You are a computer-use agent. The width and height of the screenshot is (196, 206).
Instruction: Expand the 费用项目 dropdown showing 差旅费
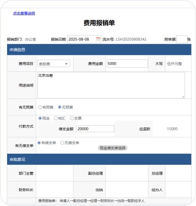(54, 63)
